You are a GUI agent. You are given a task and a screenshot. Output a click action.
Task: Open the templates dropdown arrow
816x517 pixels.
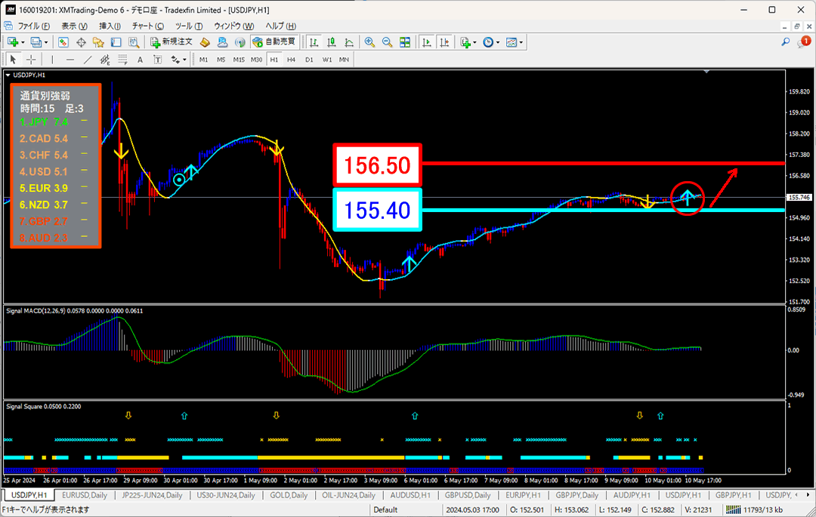pyautogui.click(x=521, y=42)
